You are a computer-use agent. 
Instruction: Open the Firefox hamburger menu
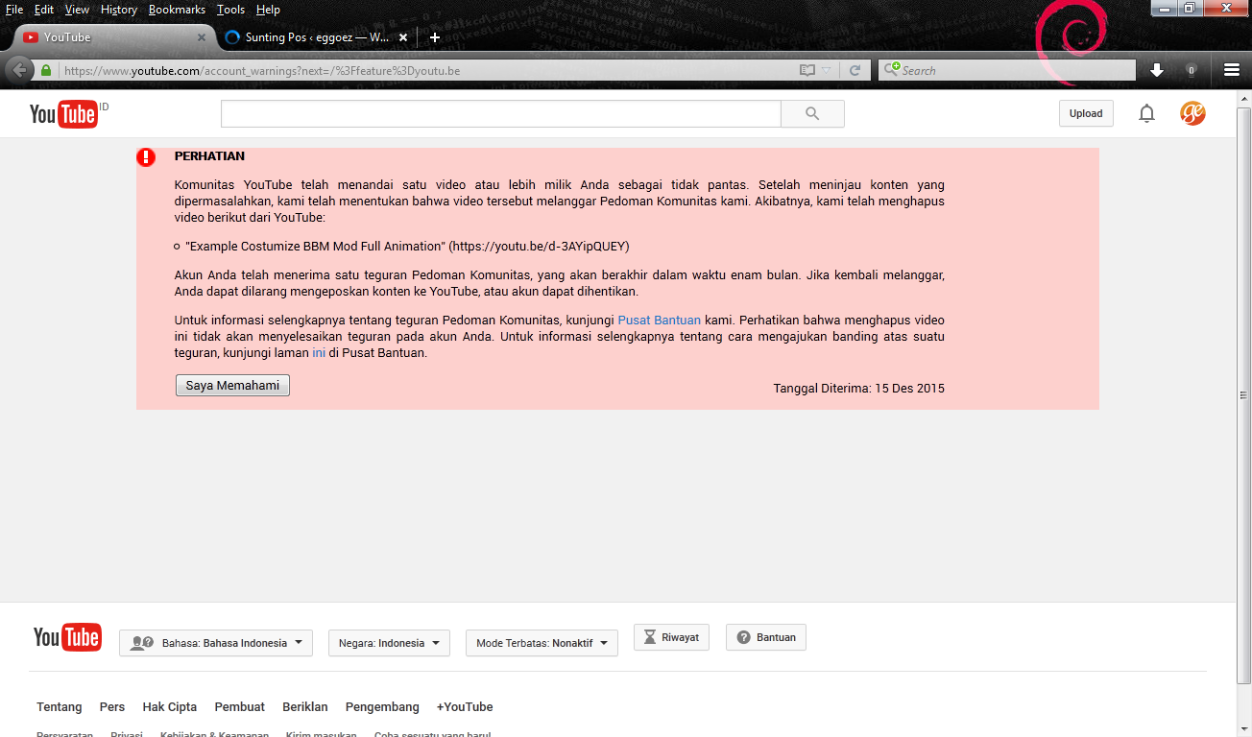(1232, 70)
